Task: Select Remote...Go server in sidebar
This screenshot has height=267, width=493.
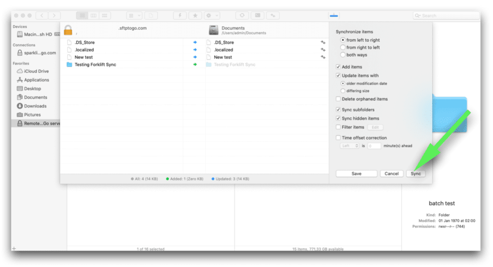Action: coord(36,123)
